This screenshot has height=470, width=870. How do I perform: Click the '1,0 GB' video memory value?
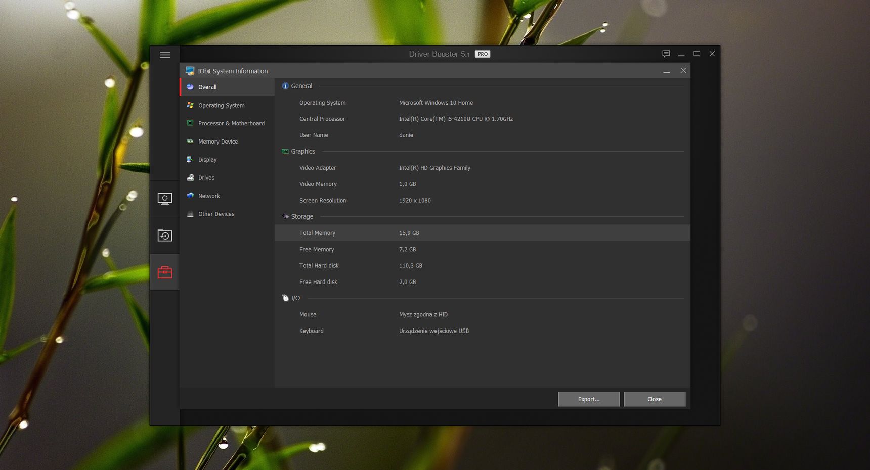[x=407, y=184]
